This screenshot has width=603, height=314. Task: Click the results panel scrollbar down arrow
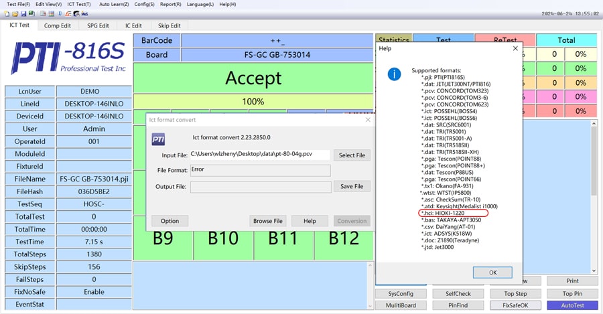[594, 270]
